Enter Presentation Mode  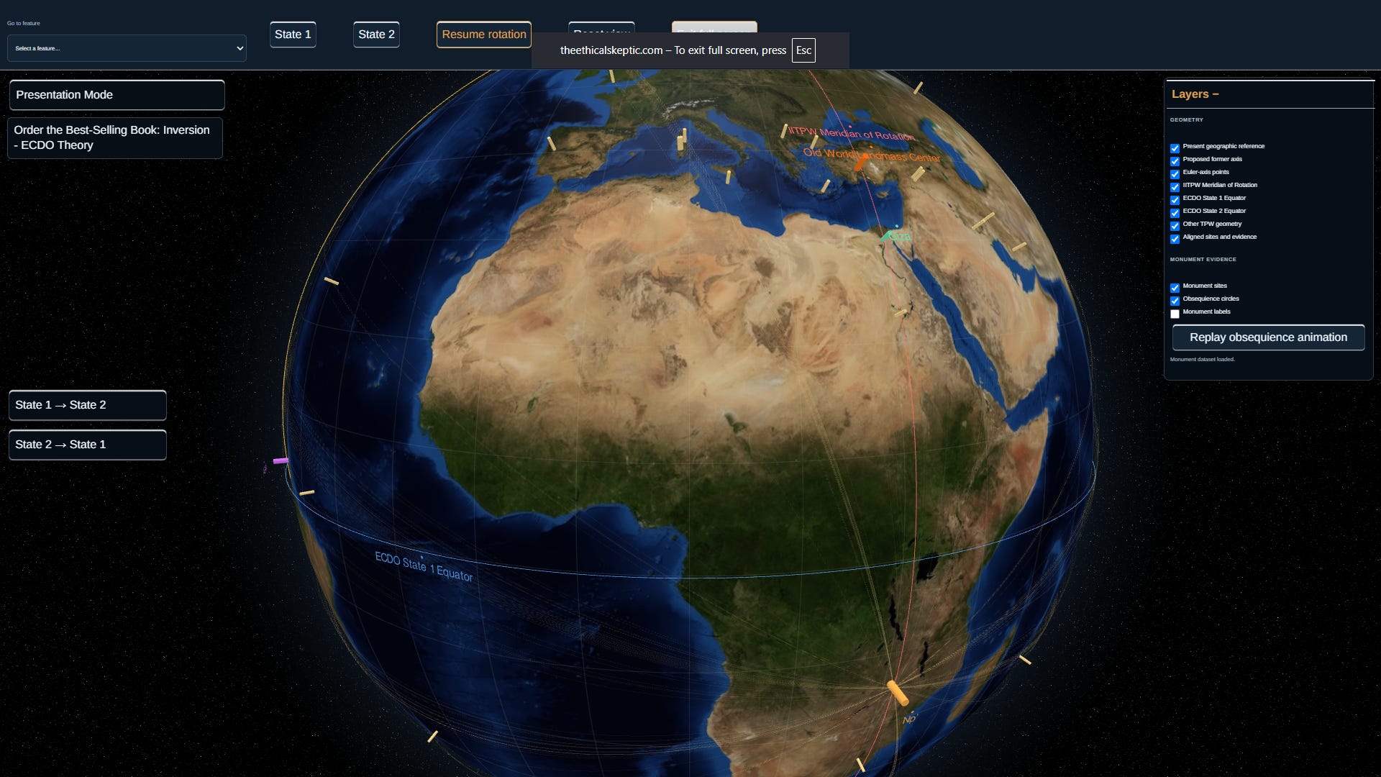[117, 95]
